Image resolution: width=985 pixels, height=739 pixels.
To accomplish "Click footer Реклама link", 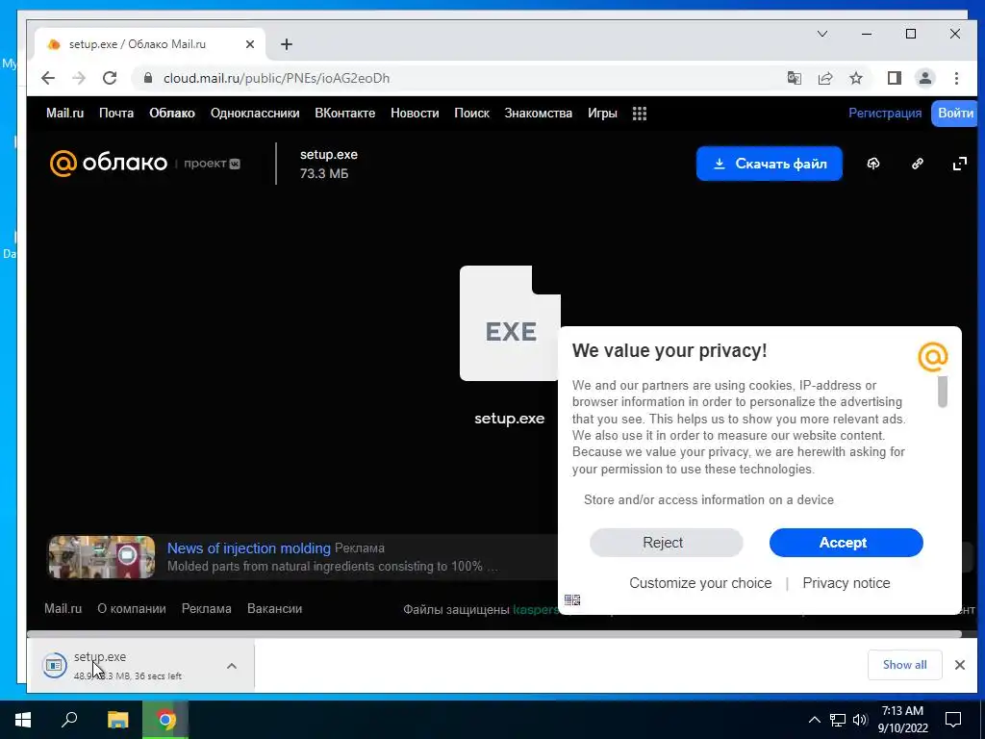I will click(x=206, y=608).
